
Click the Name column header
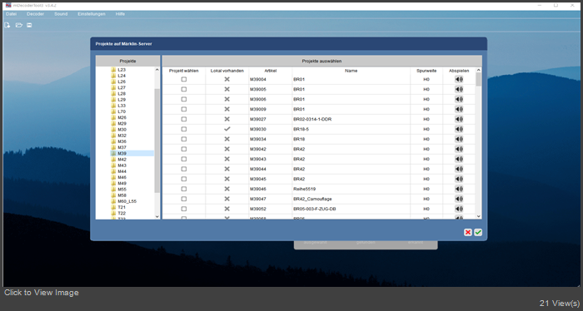351,71
